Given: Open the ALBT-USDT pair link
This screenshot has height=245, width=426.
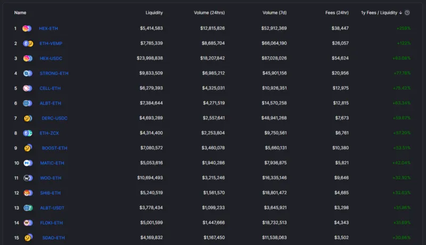Looking at the screenshot, I should coord(52,208).
